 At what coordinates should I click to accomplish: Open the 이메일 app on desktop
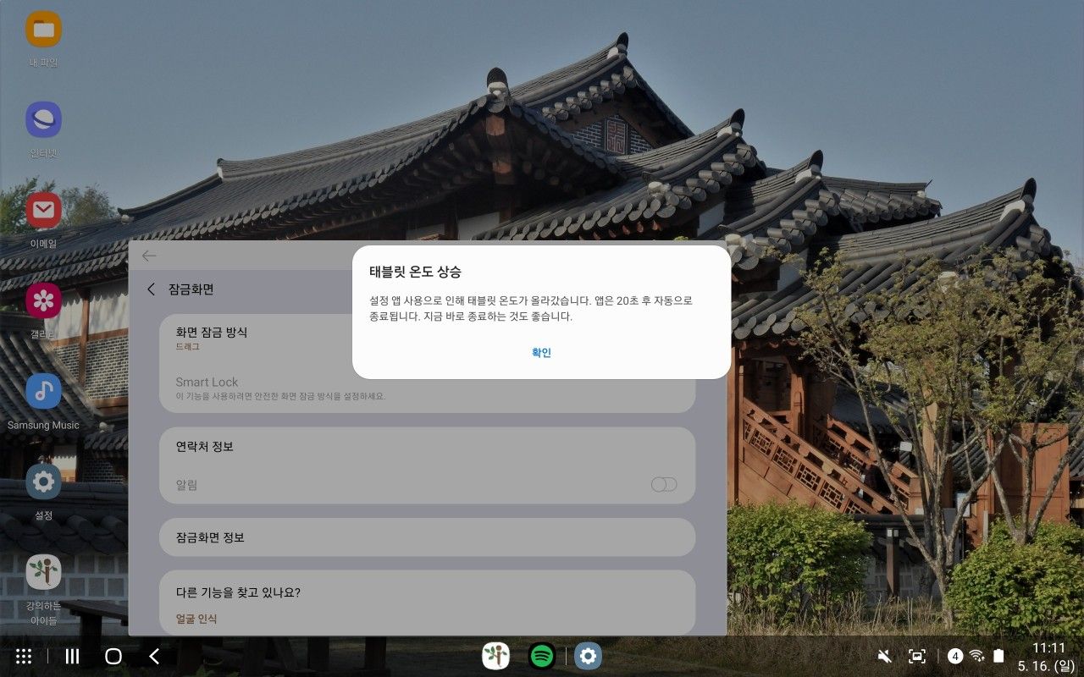[x=43, y=210]
